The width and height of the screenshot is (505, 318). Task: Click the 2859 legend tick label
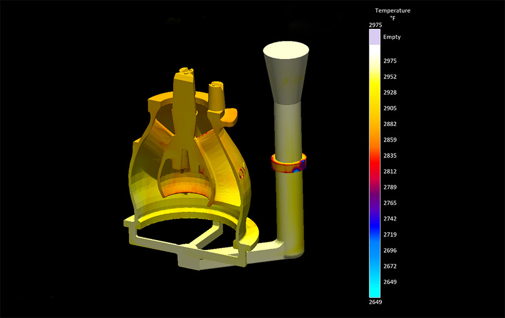(390, 140)
